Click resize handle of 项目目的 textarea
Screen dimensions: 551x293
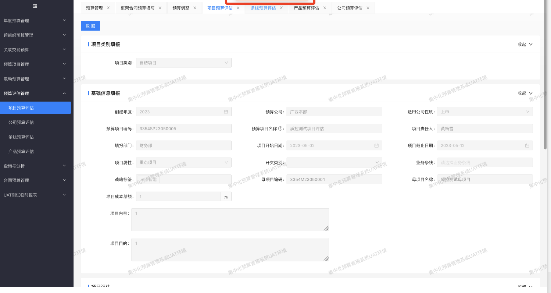coord(326,258)
